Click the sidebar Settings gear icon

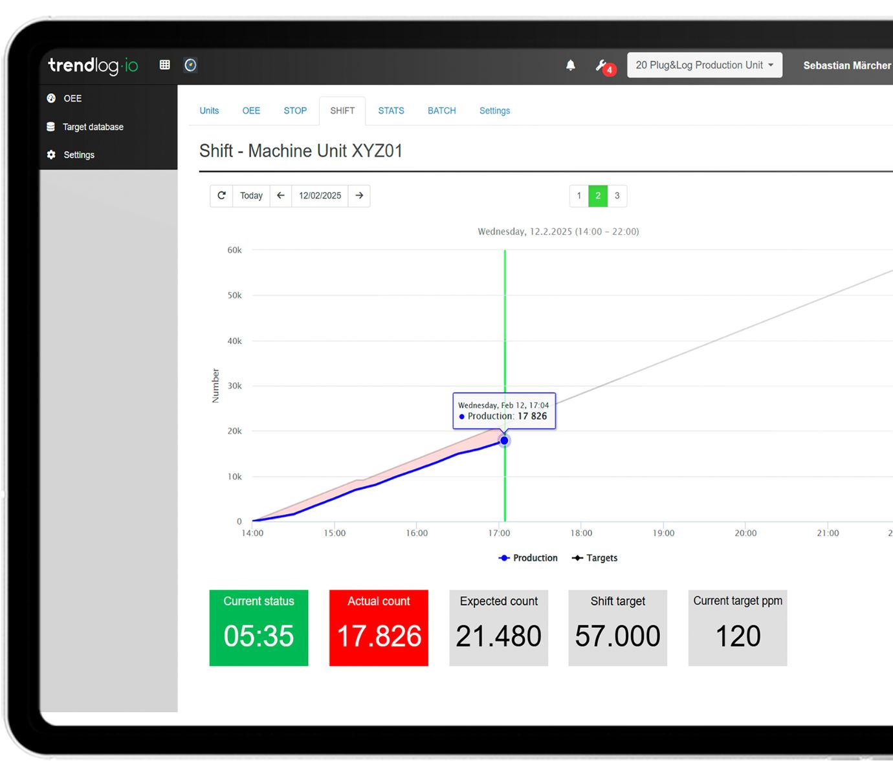pyautogui.click(x=51, y=155)
